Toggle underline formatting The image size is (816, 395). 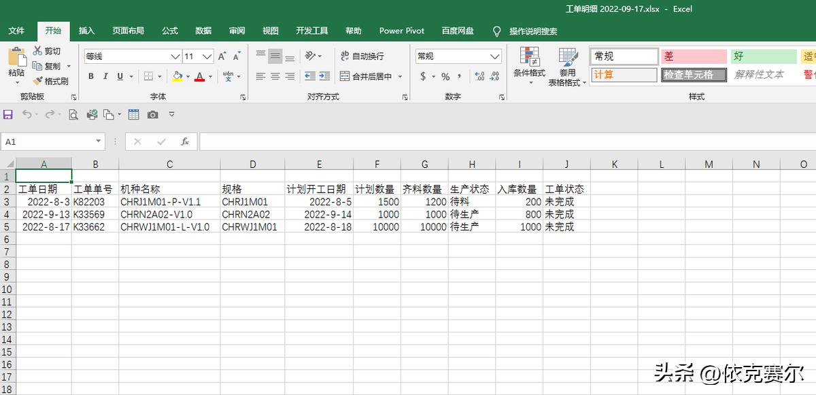pos(120,76)
